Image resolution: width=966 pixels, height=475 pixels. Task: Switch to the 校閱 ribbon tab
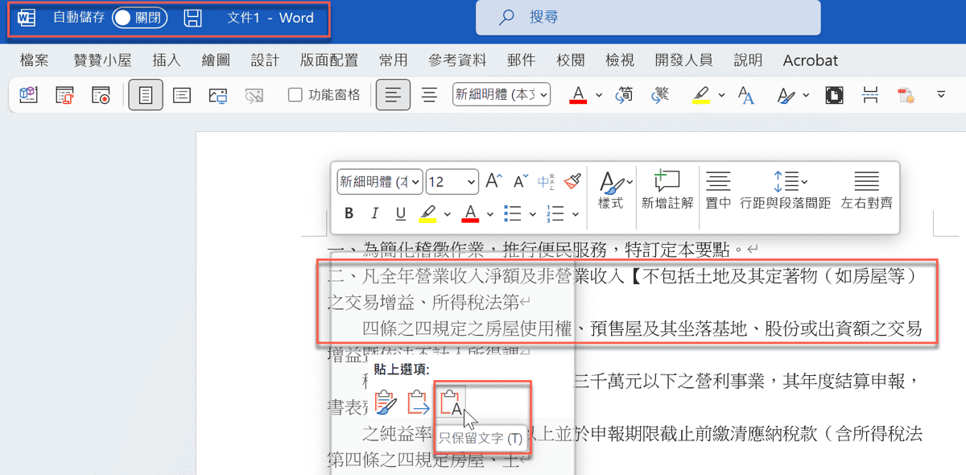[x=571, y=60]
